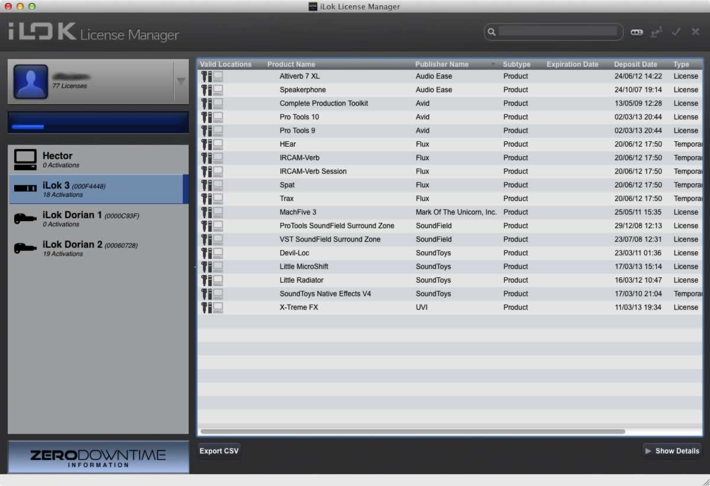
Task: Click the blue progress bar under account
Action: click(98, 122)
